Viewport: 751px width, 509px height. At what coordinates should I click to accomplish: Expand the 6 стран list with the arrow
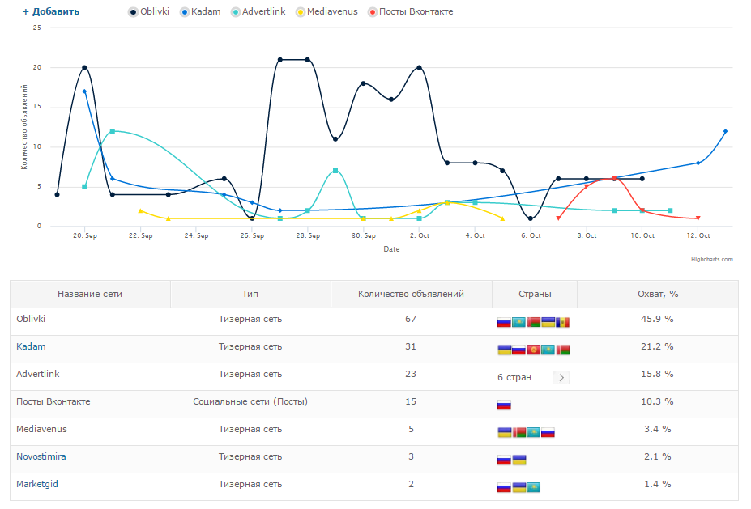(x=561, y=377)
